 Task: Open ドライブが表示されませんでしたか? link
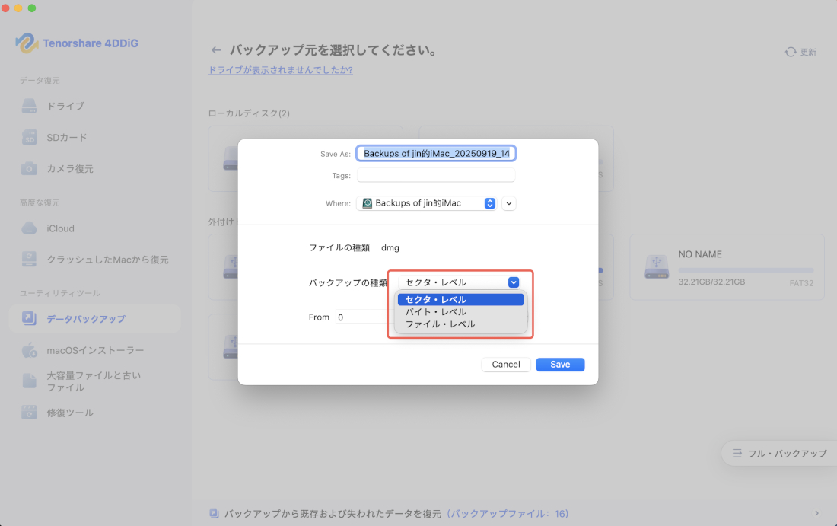282,69
